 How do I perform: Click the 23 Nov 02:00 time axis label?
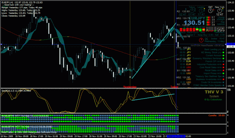point(140,136)
